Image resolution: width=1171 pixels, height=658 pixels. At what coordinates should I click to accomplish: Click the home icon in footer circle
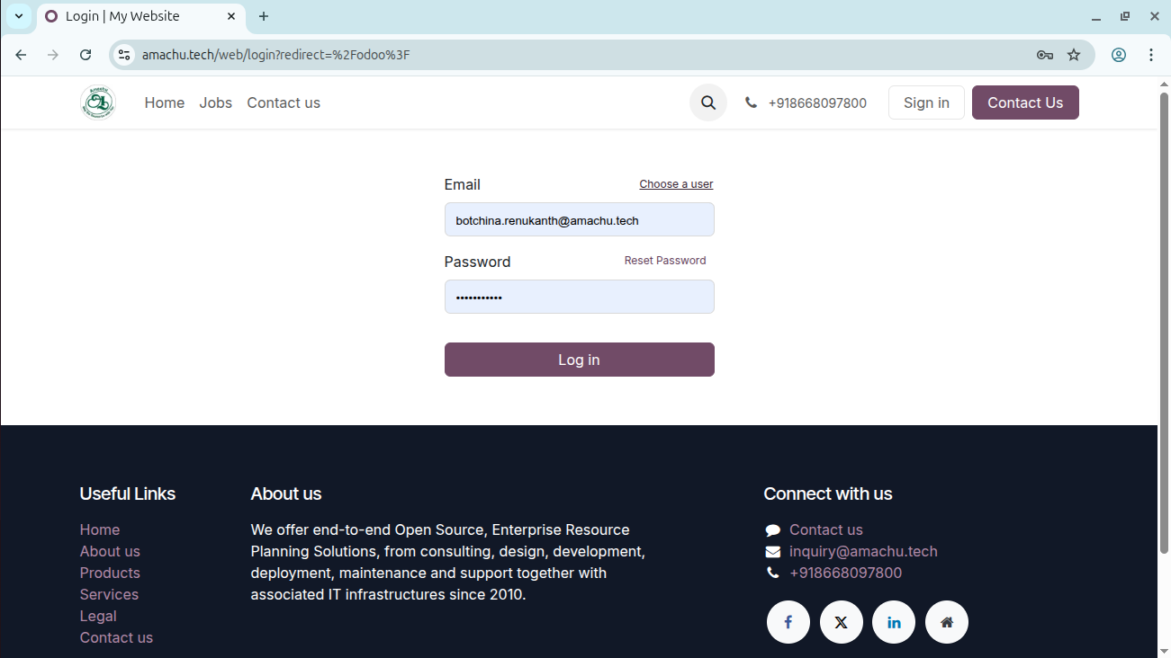pos(946,622)
